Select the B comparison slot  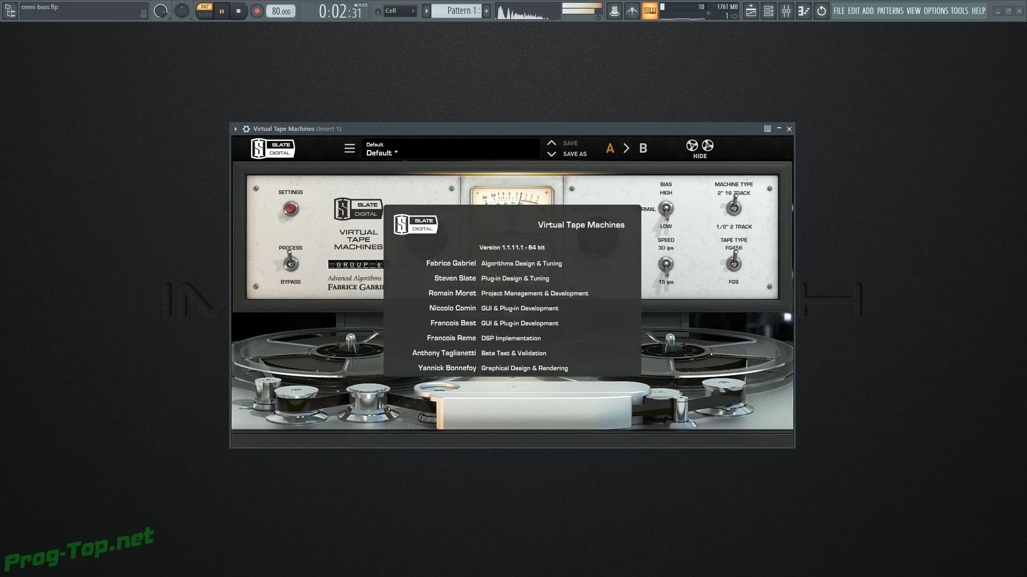tap(643, 149)
